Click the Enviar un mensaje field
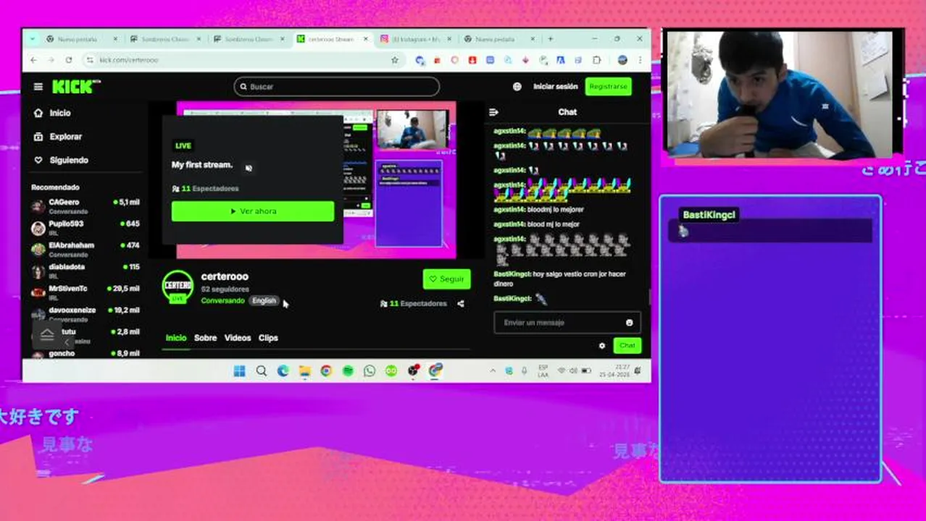This screenshot has width=926, height=521. click(x=567, y=323)
